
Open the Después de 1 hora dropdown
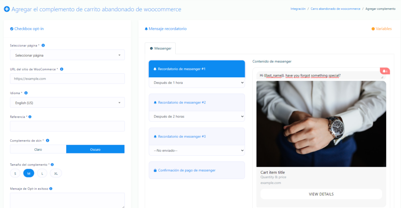pos(197,83)
